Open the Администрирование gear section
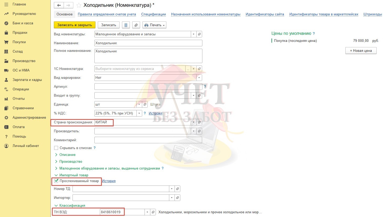The width and height of the screenshot is (384, 217). [29, 117]
